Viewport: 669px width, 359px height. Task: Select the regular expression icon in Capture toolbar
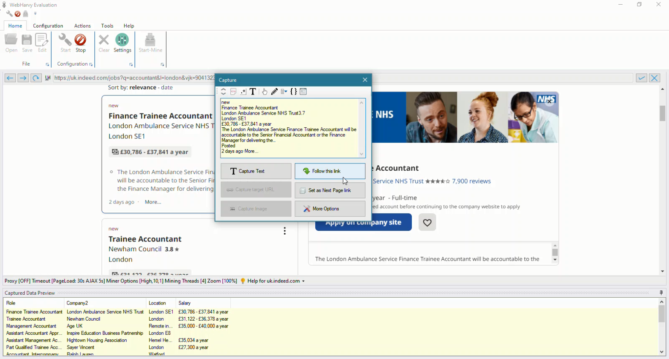243,92
